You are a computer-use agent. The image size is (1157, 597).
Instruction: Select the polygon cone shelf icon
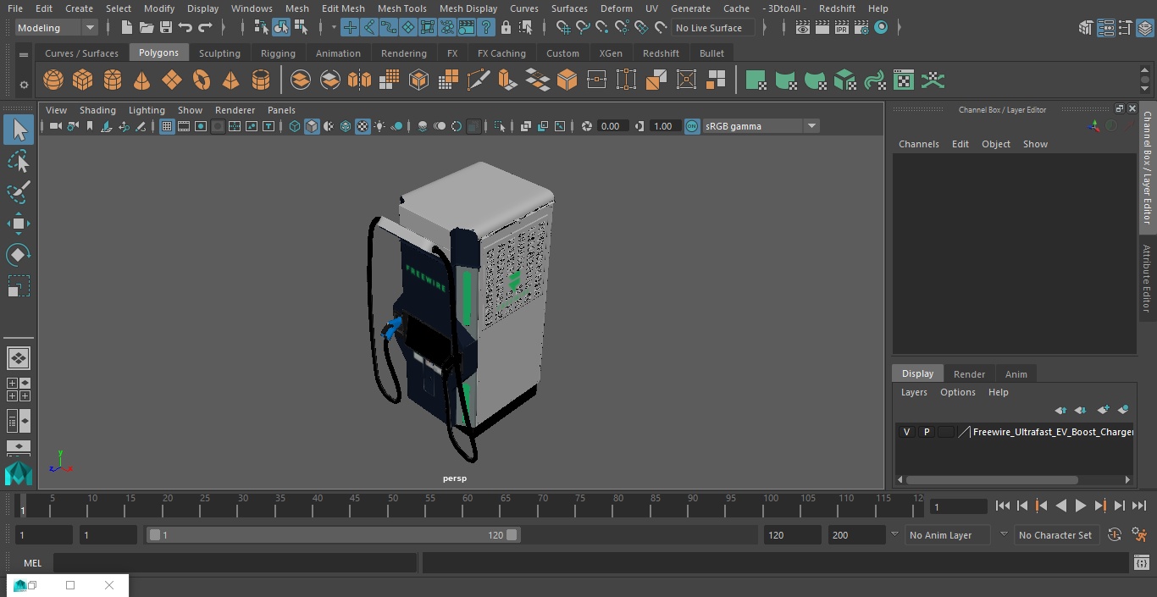142,80
